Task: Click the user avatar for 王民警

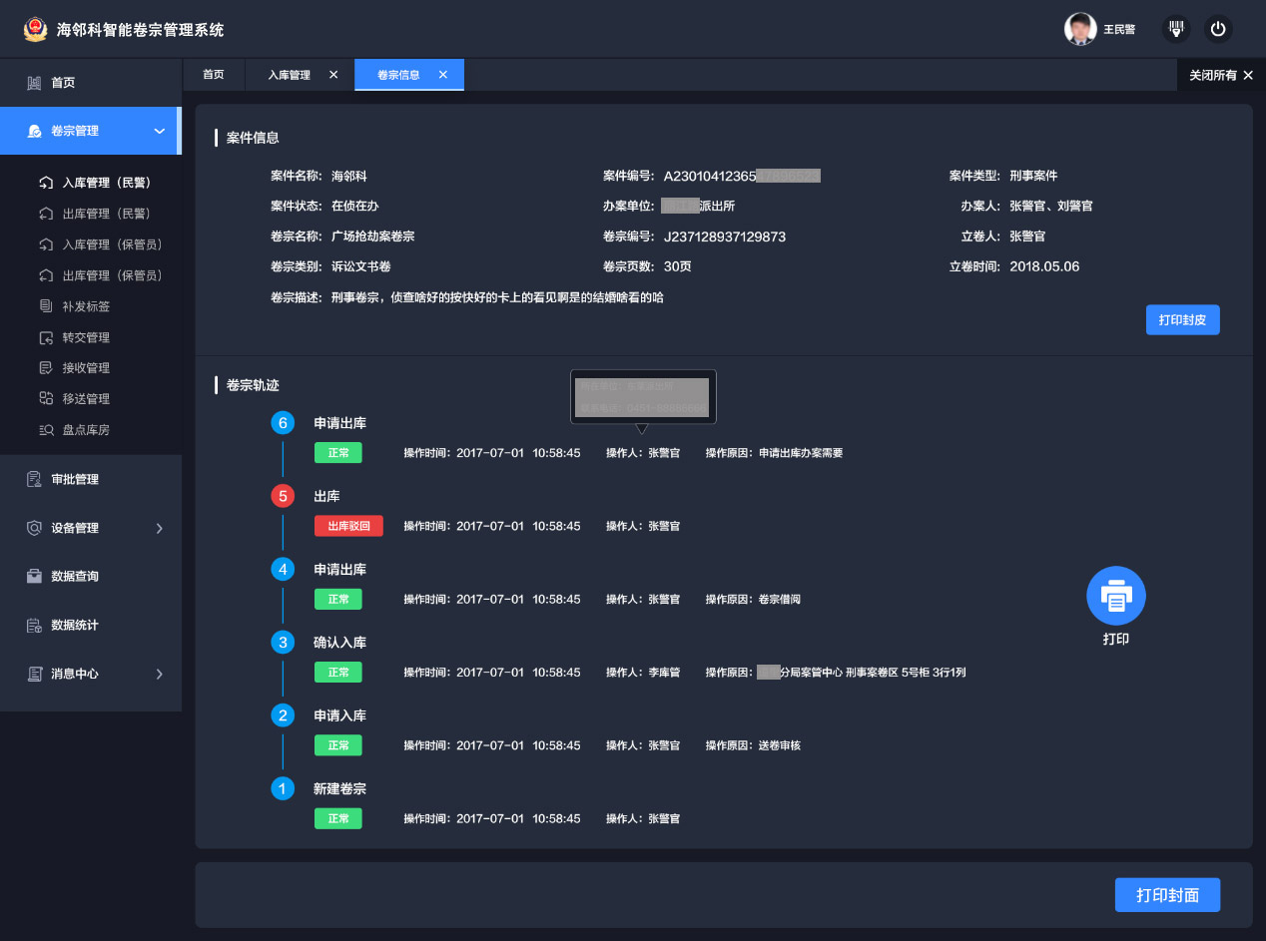Action: point(1080,29)
